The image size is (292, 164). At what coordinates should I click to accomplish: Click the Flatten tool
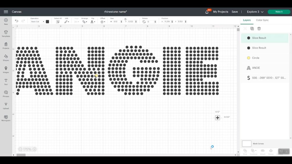(x=271, y=151)
